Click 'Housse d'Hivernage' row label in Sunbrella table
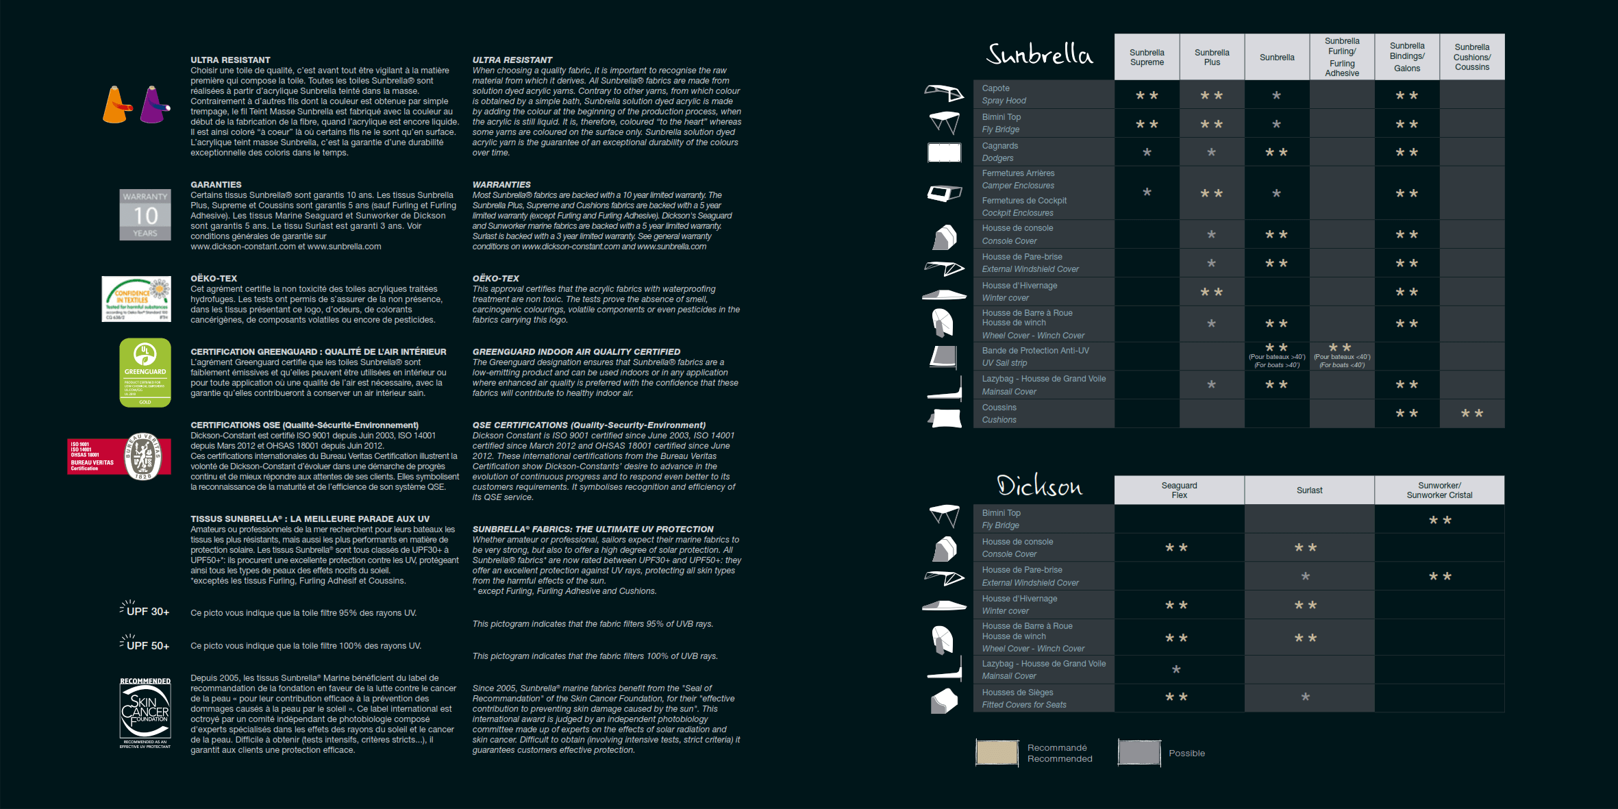This screenshot has height=809, width=1618. 1019,286
